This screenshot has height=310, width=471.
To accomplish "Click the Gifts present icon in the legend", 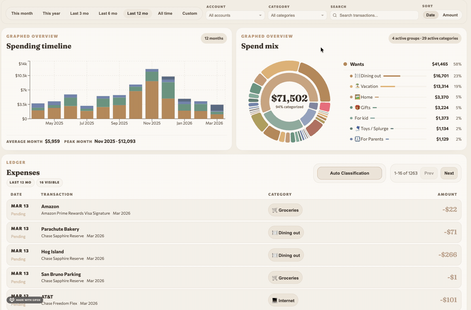I will 358,107.
